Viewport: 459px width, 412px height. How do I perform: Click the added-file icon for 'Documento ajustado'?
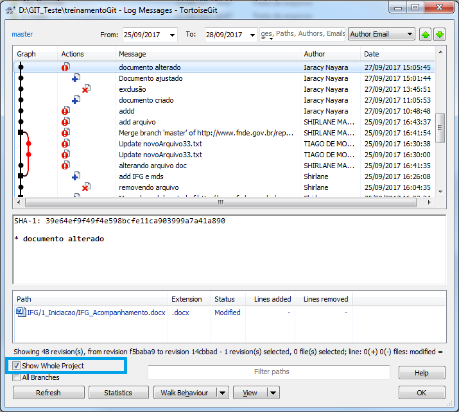76,78
